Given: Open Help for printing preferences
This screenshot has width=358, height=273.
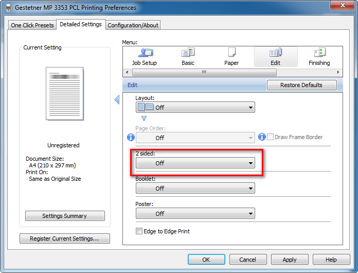Looking at the screenshot, I should pos(331,260).
